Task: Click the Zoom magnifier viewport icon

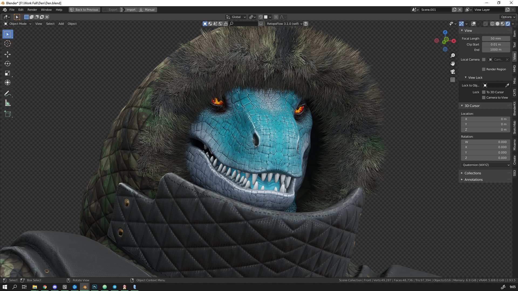Action: click(453, 56)
